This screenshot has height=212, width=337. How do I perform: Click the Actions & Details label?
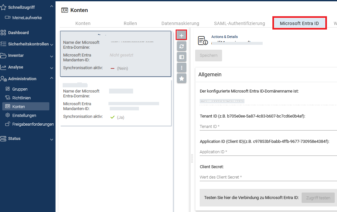tap(224, 37)
